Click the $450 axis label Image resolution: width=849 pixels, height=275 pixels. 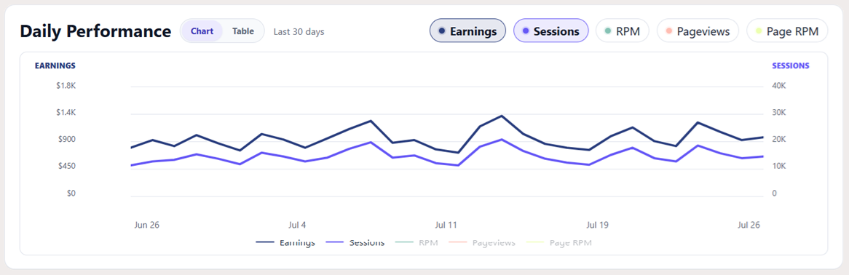click(x=67, y=166)
